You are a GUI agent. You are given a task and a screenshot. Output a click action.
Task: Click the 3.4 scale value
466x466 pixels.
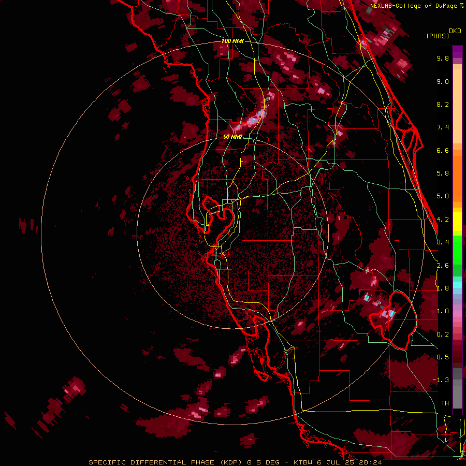point(443,242)
